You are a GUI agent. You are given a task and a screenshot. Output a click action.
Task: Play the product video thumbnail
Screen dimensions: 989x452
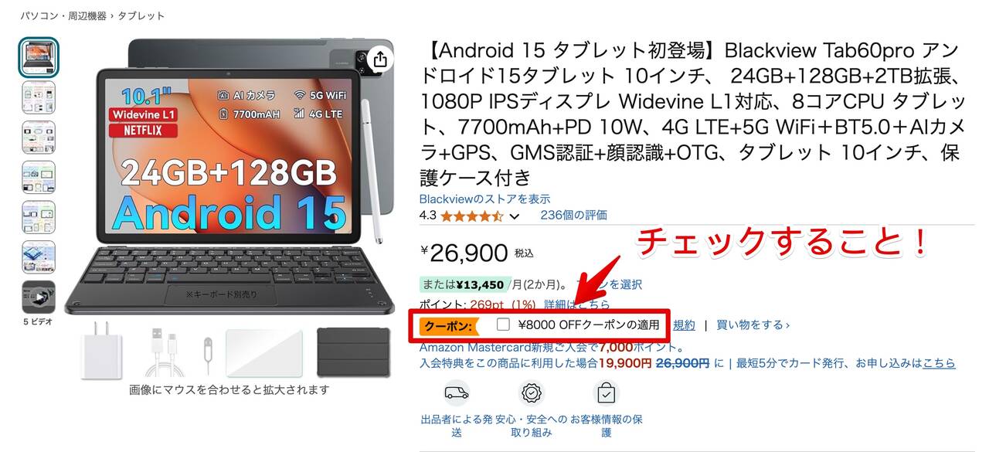coord(38,297)
